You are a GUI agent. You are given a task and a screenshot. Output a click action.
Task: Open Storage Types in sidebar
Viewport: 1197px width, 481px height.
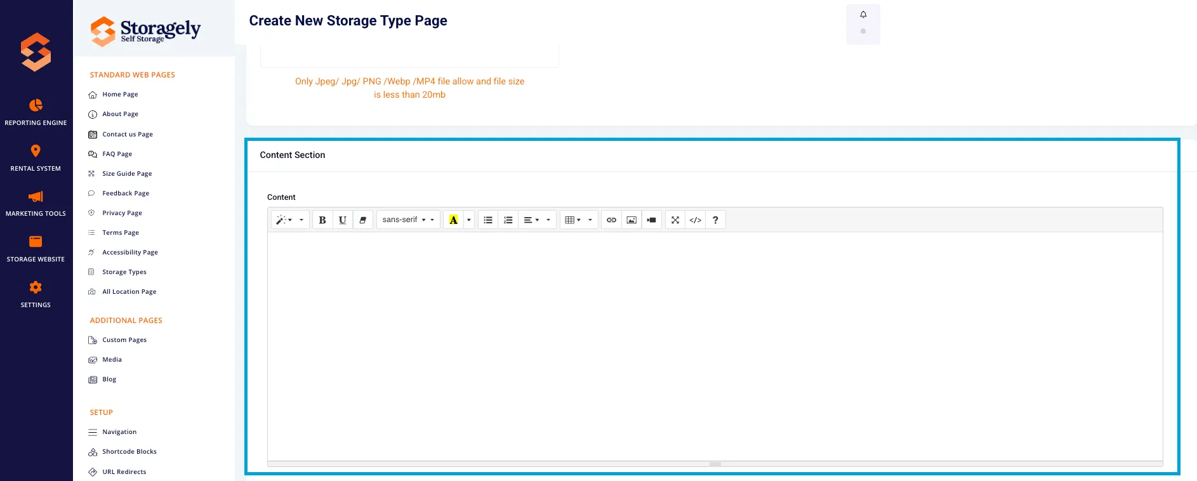coord(124,272)
